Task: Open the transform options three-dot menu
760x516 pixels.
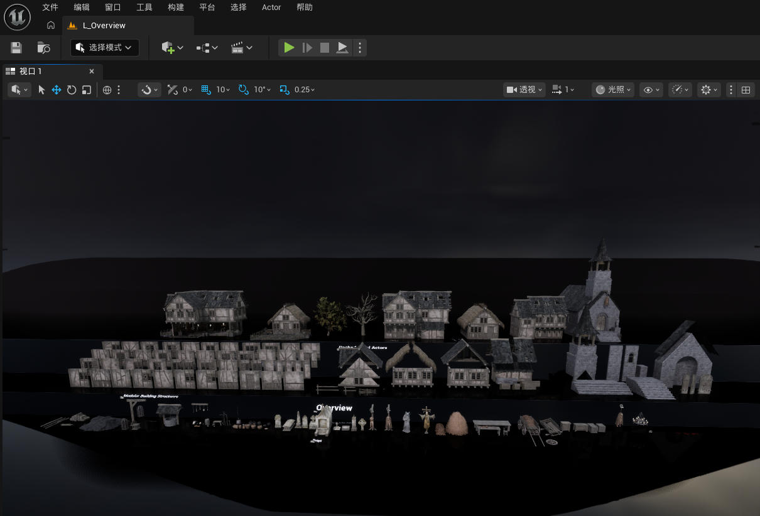Action: point(119,90)
